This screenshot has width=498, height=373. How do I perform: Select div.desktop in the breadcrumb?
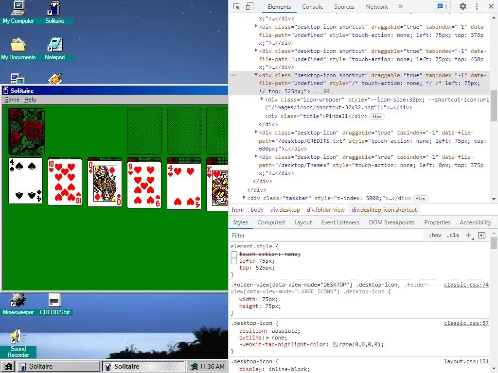285,210
